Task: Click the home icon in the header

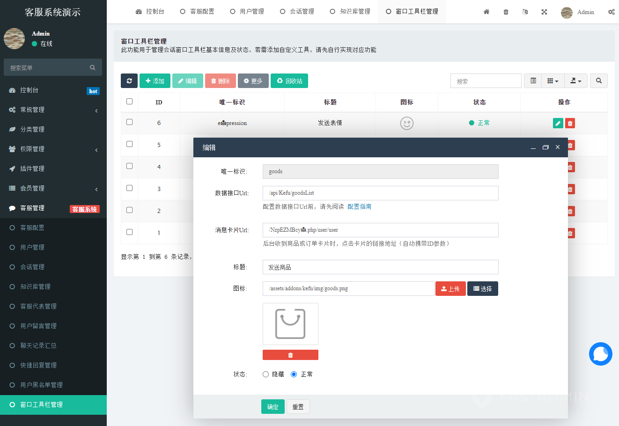Action: [x=486, y=12]
